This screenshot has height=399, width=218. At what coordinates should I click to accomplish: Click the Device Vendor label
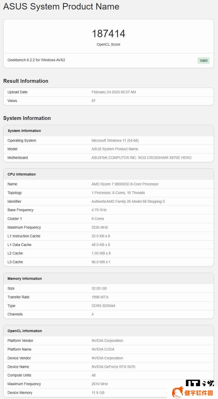coord(19,358)
